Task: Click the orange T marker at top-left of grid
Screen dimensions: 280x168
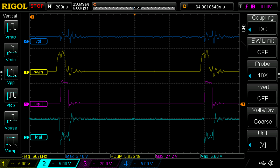Action: click(32, 17)
